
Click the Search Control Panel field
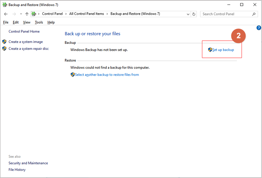[225, 14]
